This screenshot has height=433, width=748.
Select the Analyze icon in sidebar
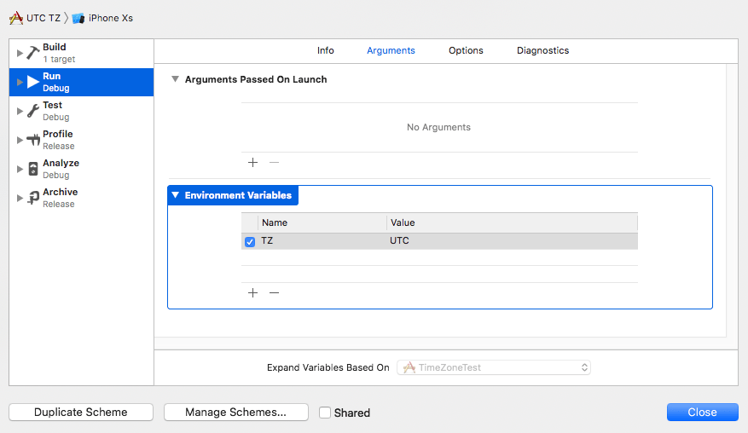click(33, 169)
